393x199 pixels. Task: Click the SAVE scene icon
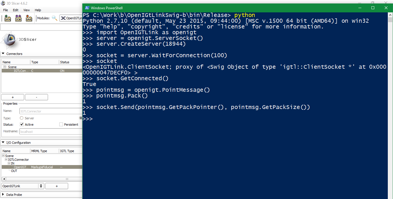pyautogui.click(x=29, y=18)
